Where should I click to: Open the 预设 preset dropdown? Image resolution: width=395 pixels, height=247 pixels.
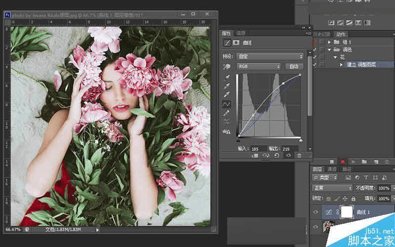click(x=270, y=57)
